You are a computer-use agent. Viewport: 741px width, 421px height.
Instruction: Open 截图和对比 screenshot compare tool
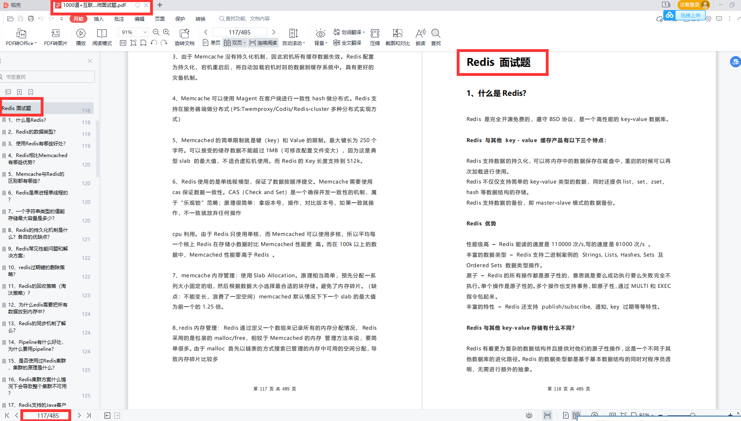(x=397, y=37)
